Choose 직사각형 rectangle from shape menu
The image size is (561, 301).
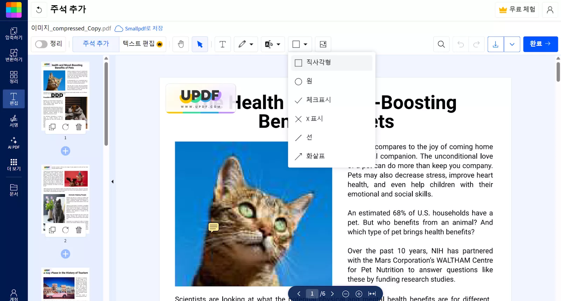click(x=332, y=62)
